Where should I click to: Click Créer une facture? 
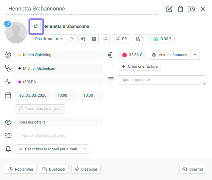[139, 66]
